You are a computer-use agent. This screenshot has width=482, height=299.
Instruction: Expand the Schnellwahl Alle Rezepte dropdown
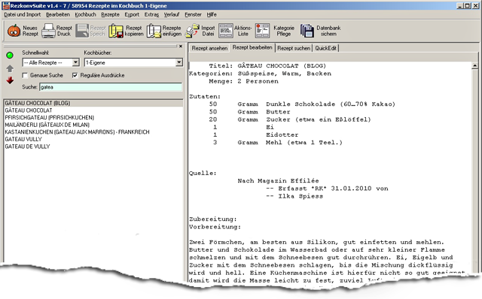point(75,62)
